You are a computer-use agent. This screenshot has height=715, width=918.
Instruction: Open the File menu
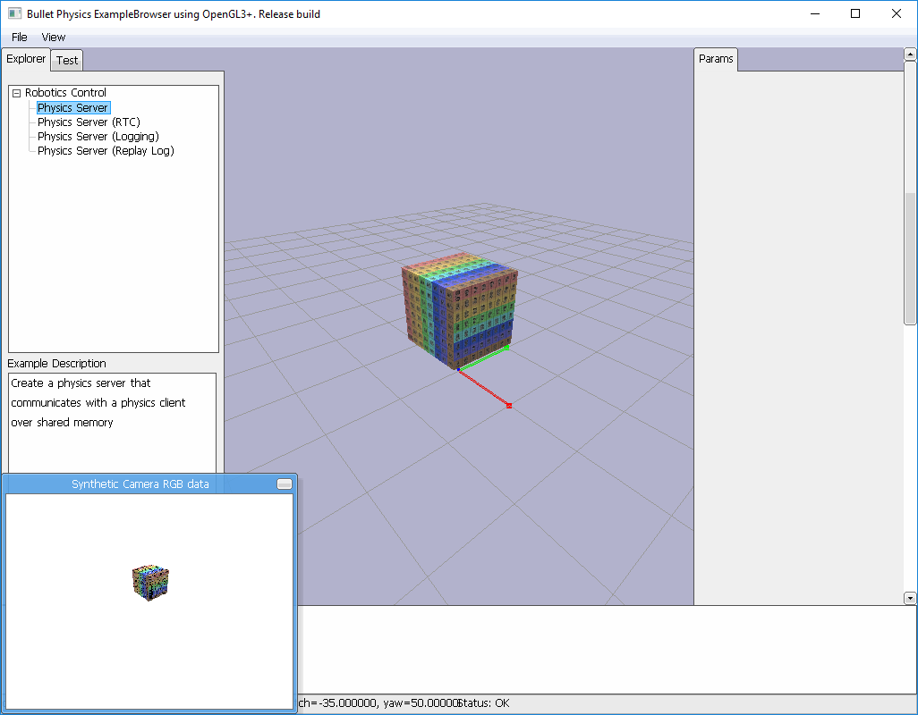[17, 37]
